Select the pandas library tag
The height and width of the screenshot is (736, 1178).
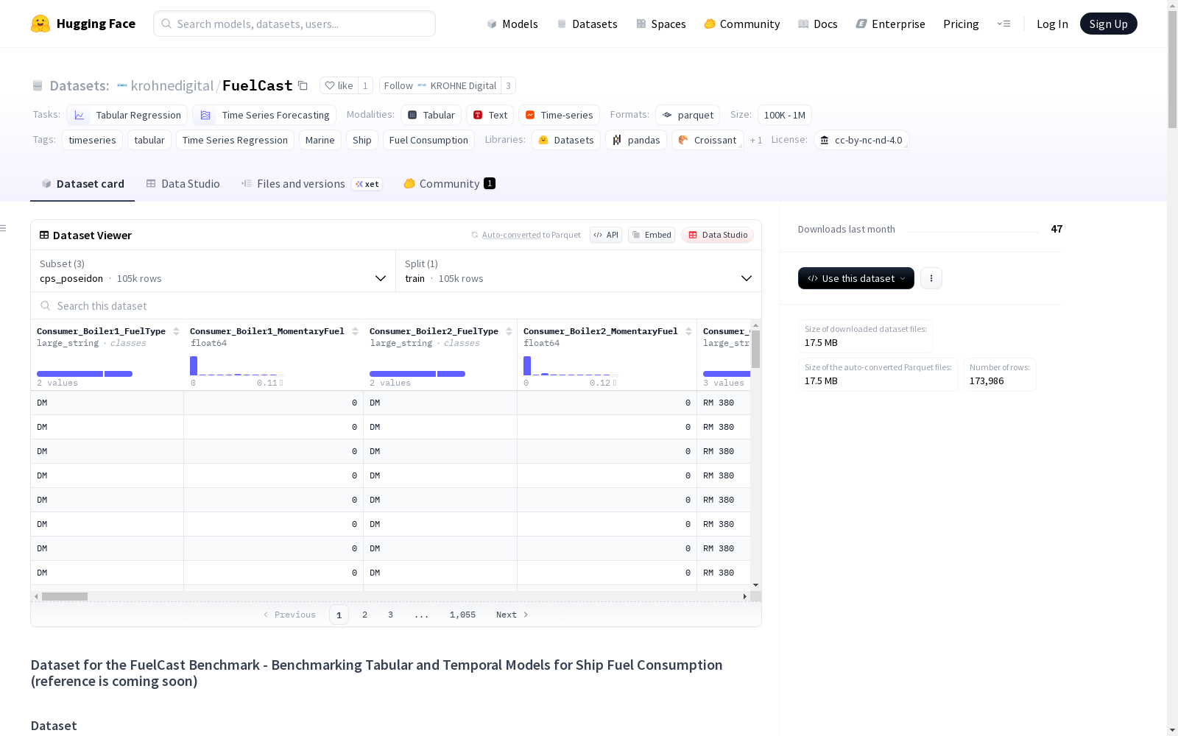click(636, 140)
